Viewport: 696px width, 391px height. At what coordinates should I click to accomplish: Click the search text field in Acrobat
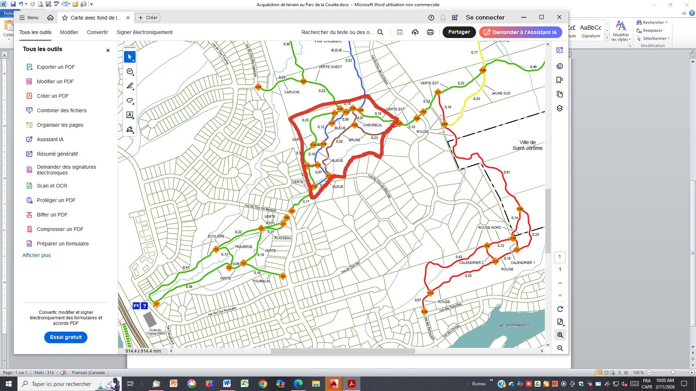[x=337, y=32]
